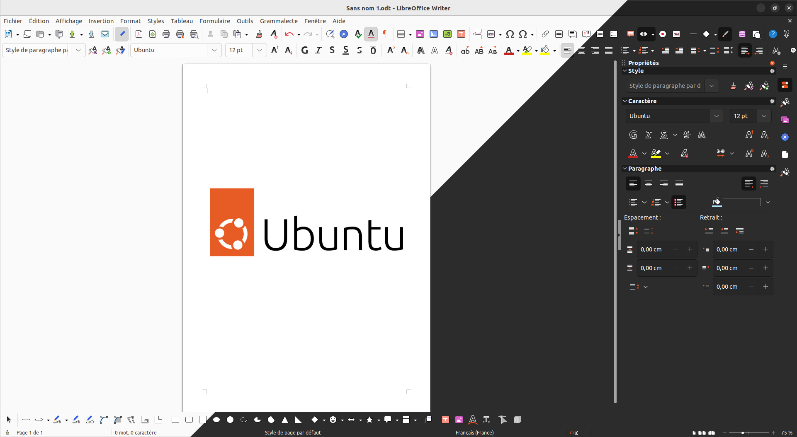Click the Ubuntu logo image in document
797x437 pixels.
[306, 222]
